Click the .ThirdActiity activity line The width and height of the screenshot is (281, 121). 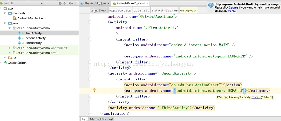(161, 108)
